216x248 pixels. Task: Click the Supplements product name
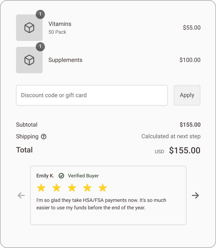click(x=65, y=60)
